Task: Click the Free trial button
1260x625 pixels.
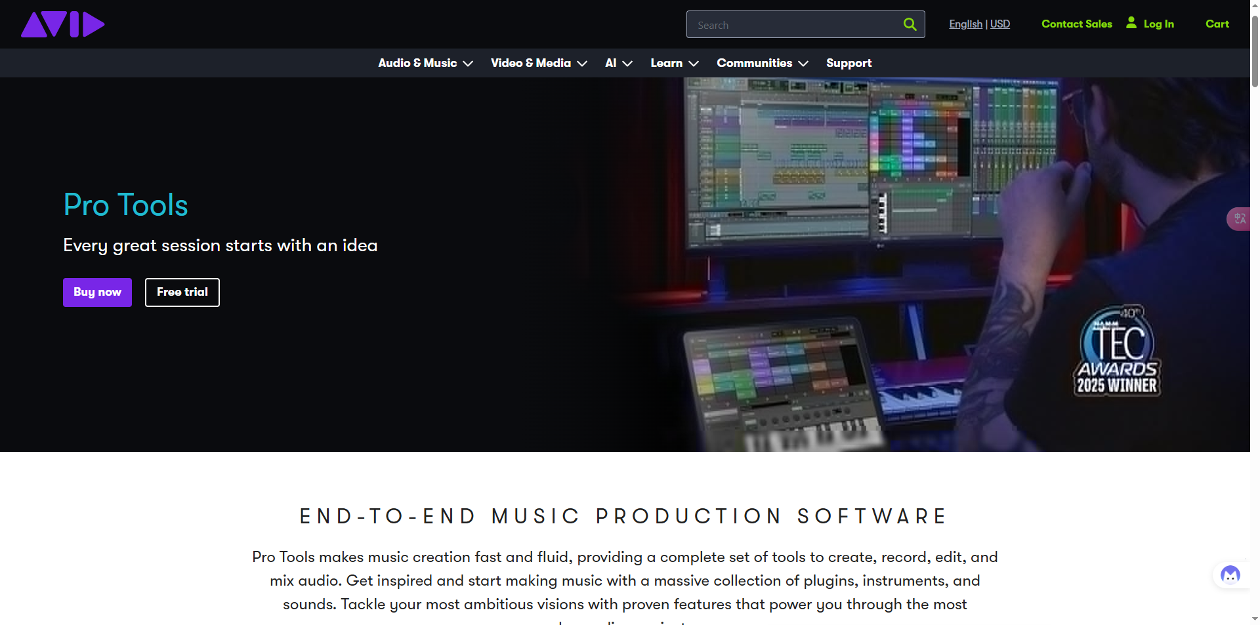Action: click(x=182, y=292)
